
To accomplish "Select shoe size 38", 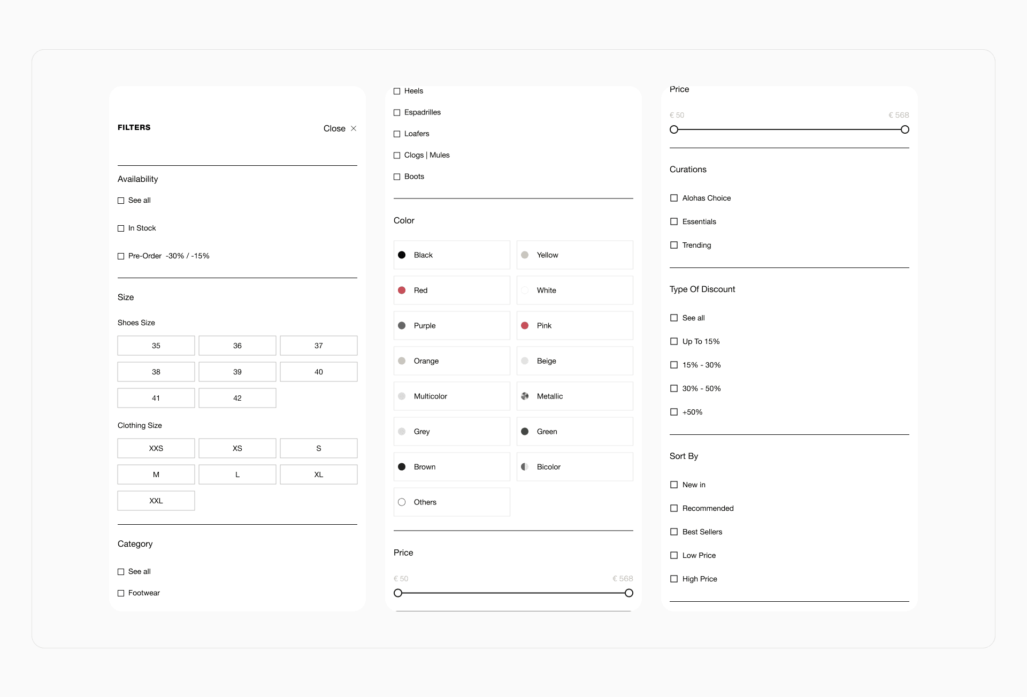I will click(x=156, y=372).
